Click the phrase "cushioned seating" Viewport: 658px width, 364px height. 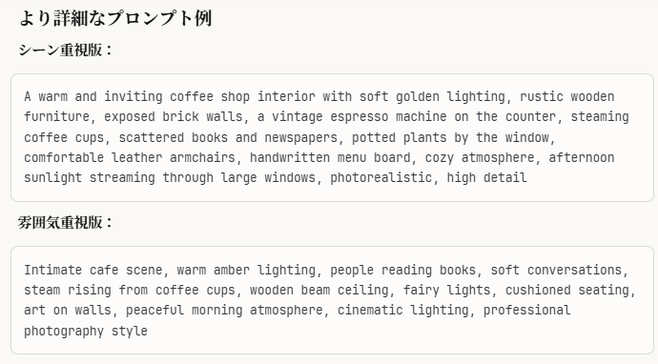(567, 290)
